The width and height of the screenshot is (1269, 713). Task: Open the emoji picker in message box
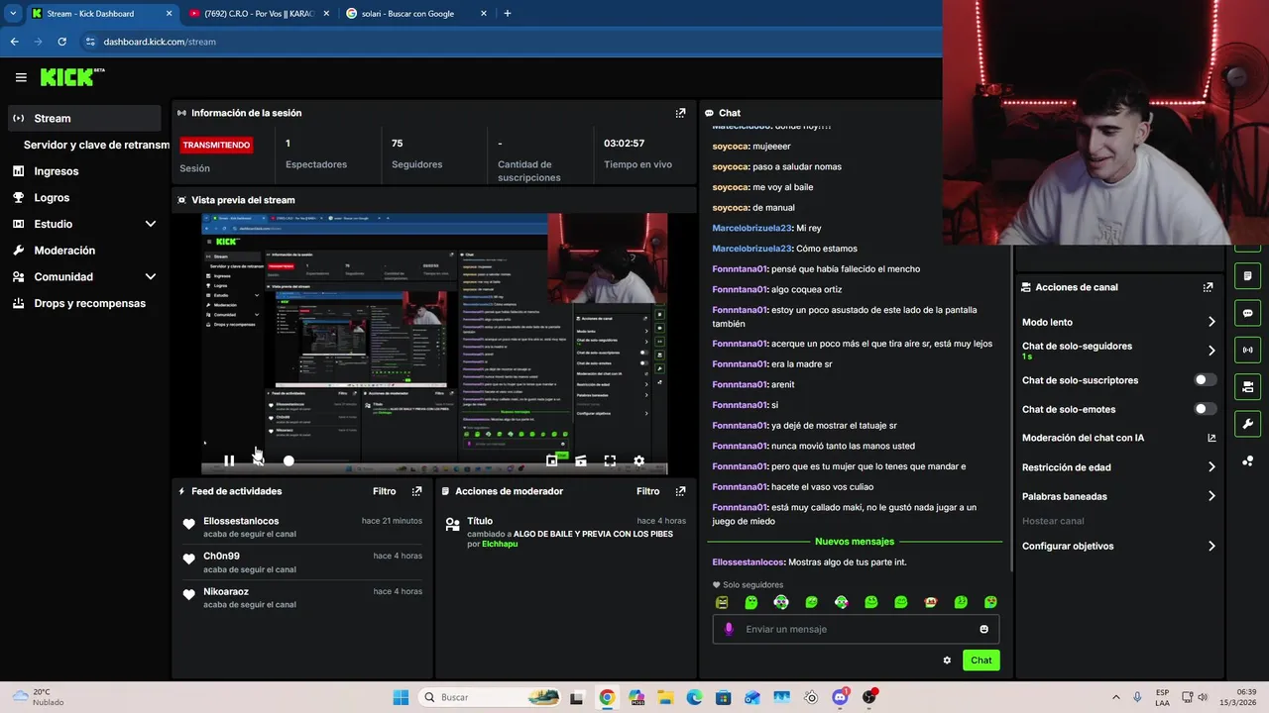983,629
